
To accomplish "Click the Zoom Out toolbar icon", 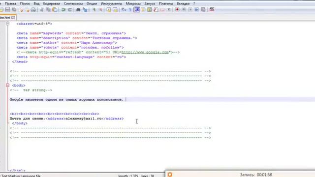I will [100, 9].
